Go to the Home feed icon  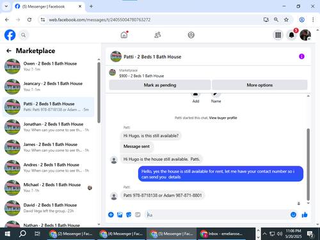tap(124, 35)
